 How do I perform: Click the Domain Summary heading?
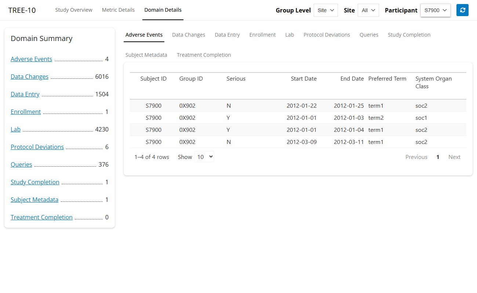coord(41,38)
